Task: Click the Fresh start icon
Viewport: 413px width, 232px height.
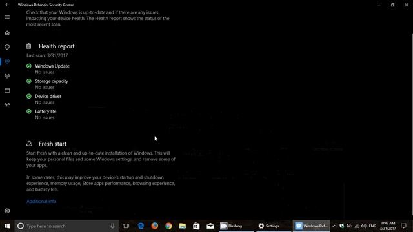Action: pyautogui.click(x=29, y=144)
